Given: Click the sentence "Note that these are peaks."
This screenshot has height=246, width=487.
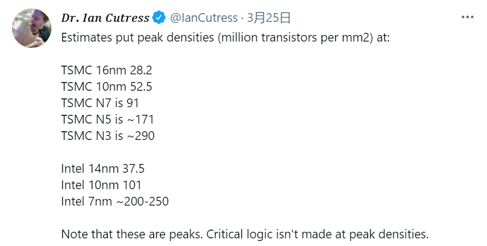Looking at the screenshot, I should (131, 234).
